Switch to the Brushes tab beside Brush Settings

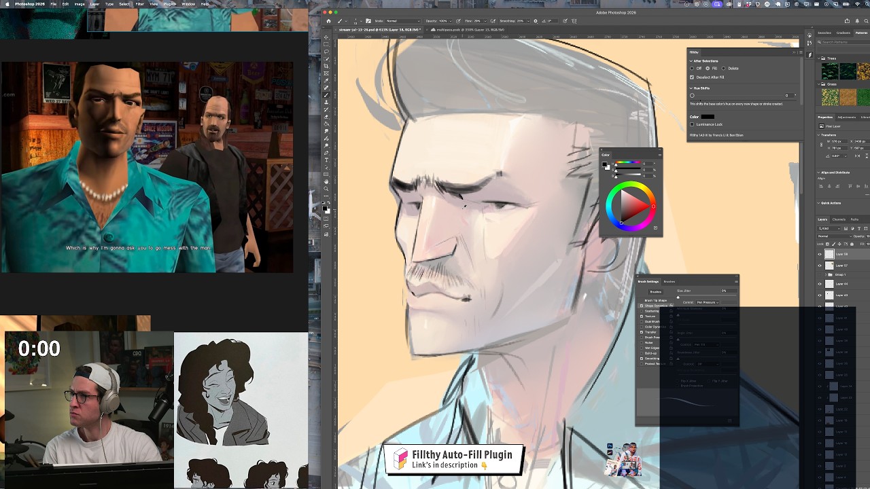669,281
